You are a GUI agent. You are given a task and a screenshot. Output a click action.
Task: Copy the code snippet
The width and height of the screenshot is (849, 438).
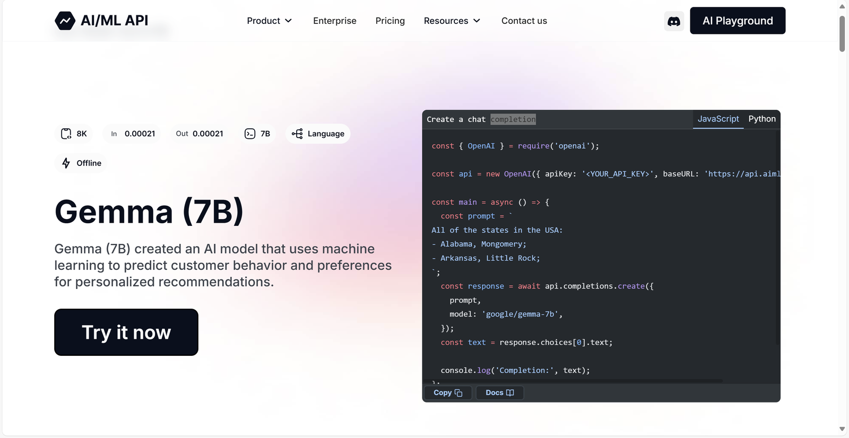448,393
